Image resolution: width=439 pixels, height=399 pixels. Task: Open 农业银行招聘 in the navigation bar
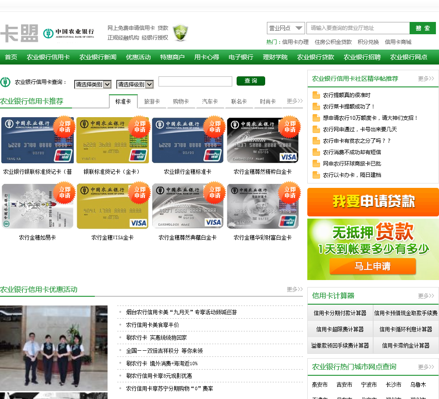pyautogui.click(x=362, y=57)
